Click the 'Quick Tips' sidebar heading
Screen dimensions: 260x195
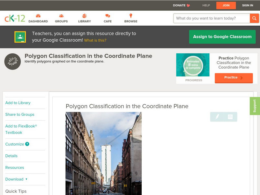click(16, 191)
